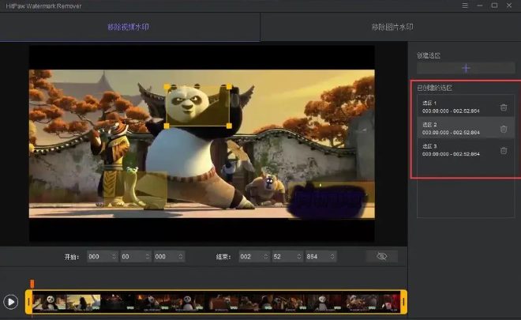This screenshot has height=320, width=521.
Task: Toggle the eye preview visibility button
Action: (x=382, y=257)
